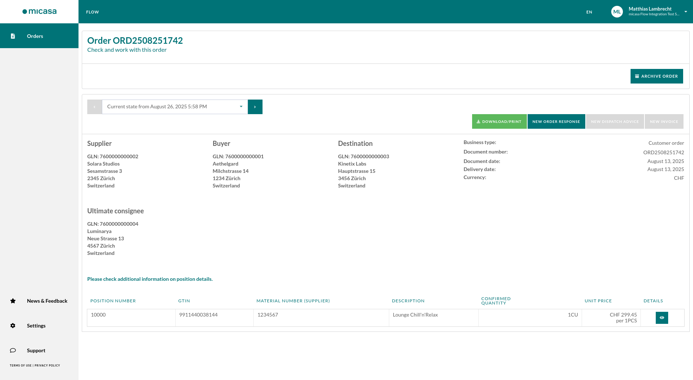Click Download/Print button

pos(499,121)
